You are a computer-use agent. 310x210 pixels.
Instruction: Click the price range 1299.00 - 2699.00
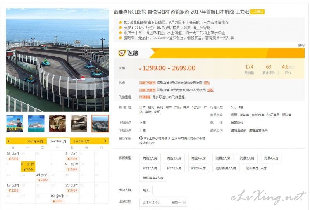pos(169,68)
